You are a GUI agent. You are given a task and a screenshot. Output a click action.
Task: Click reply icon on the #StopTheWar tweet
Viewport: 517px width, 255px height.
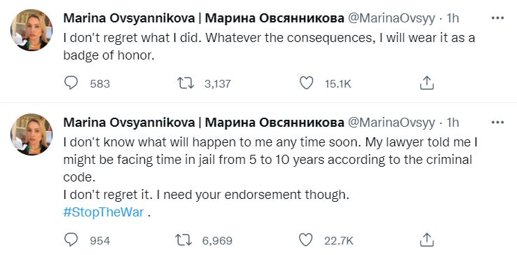tap(71, 240)
